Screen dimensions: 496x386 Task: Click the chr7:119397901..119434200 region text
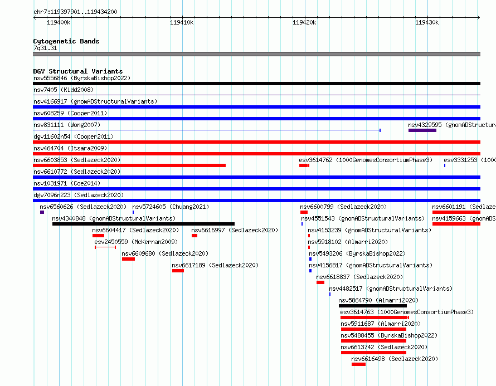[75, 12]
